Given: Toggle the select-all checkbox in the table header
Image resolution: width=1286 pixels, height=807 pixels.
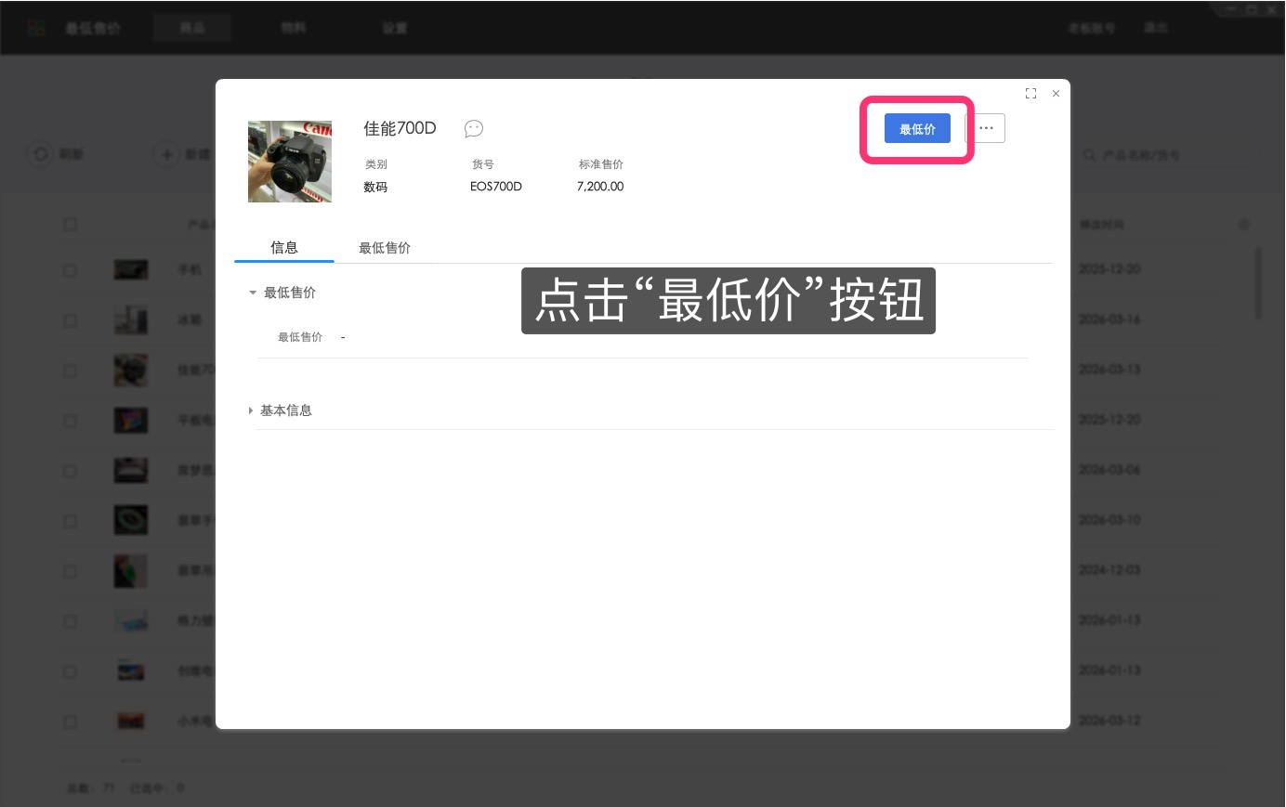Looking at the screenshot, I should coord(70,225).
